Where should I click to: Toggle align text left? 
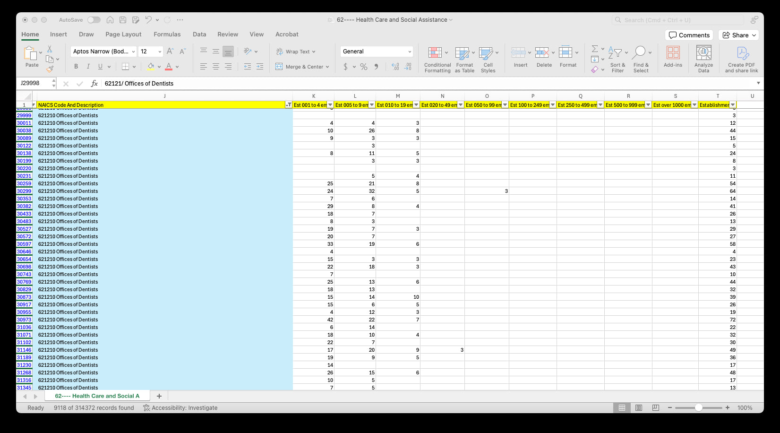(x=203, y=67)
